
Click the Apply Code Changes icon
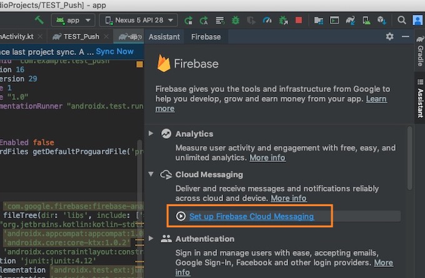[x=220, y=21]
